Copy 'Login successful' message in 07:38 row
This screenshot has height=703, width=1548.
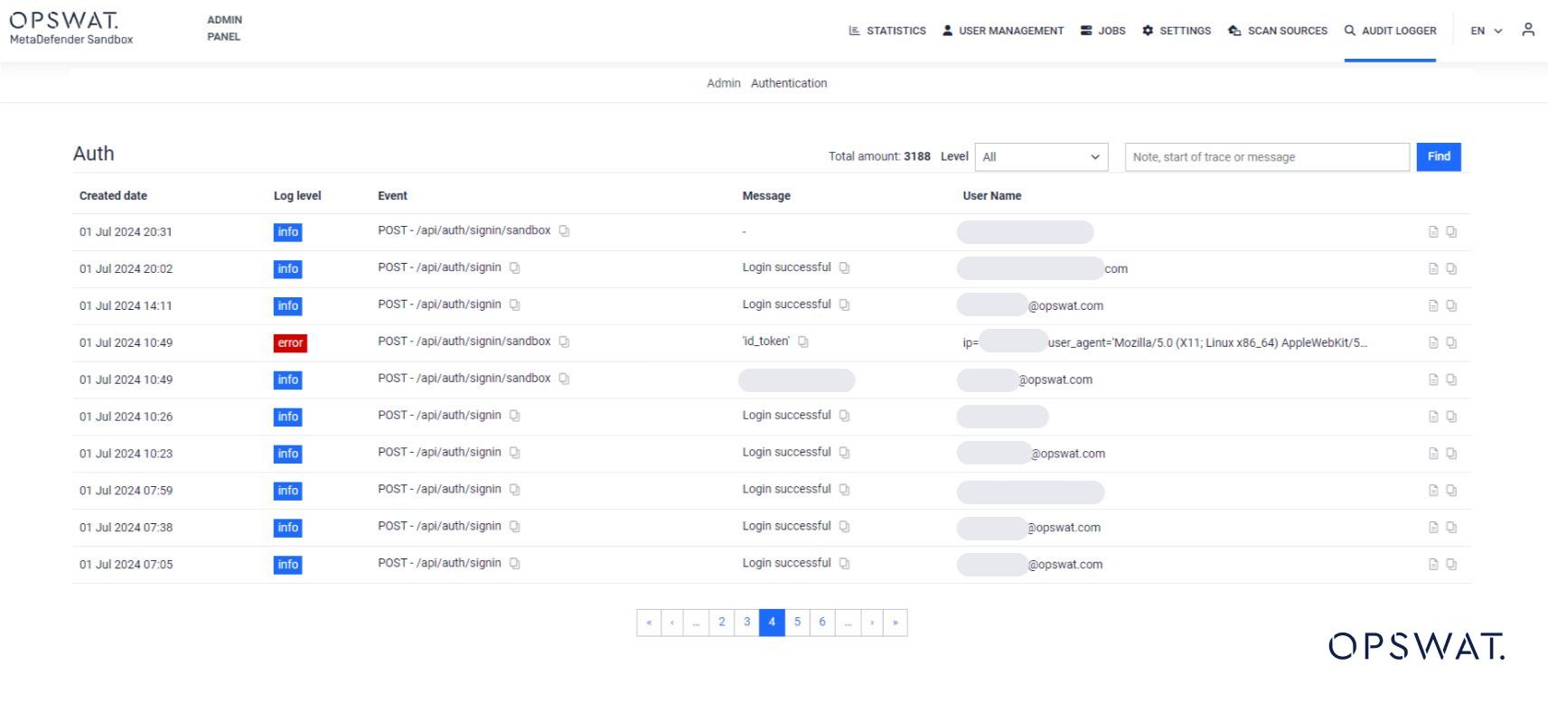pos(844,527)
